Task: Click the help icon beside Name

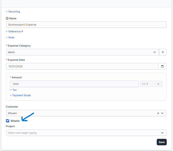Action: point(7,18)
